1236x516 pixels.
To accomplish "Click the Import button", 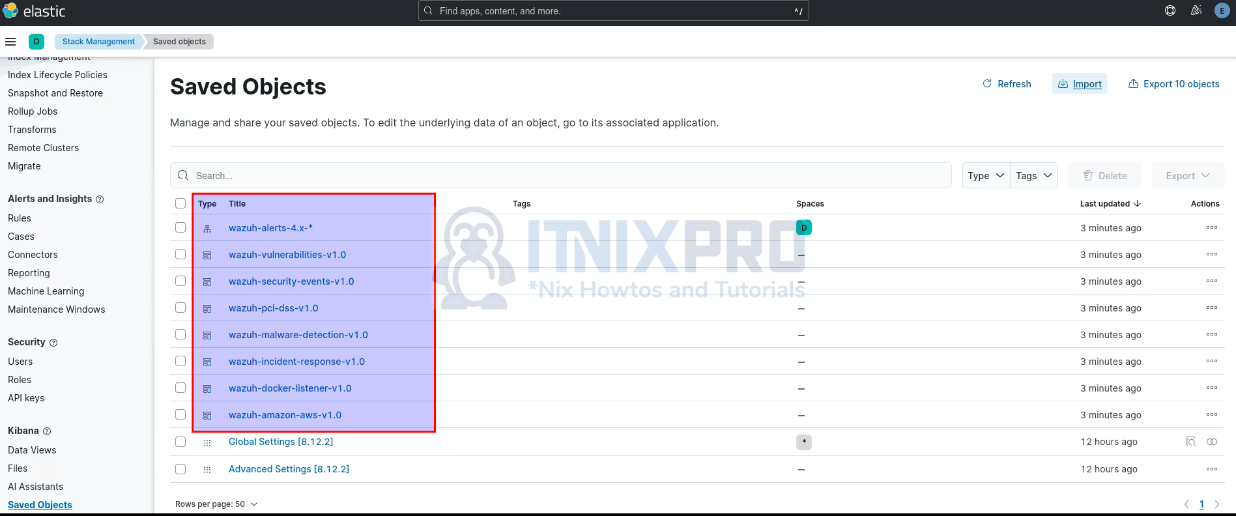I will point(1080,84).
